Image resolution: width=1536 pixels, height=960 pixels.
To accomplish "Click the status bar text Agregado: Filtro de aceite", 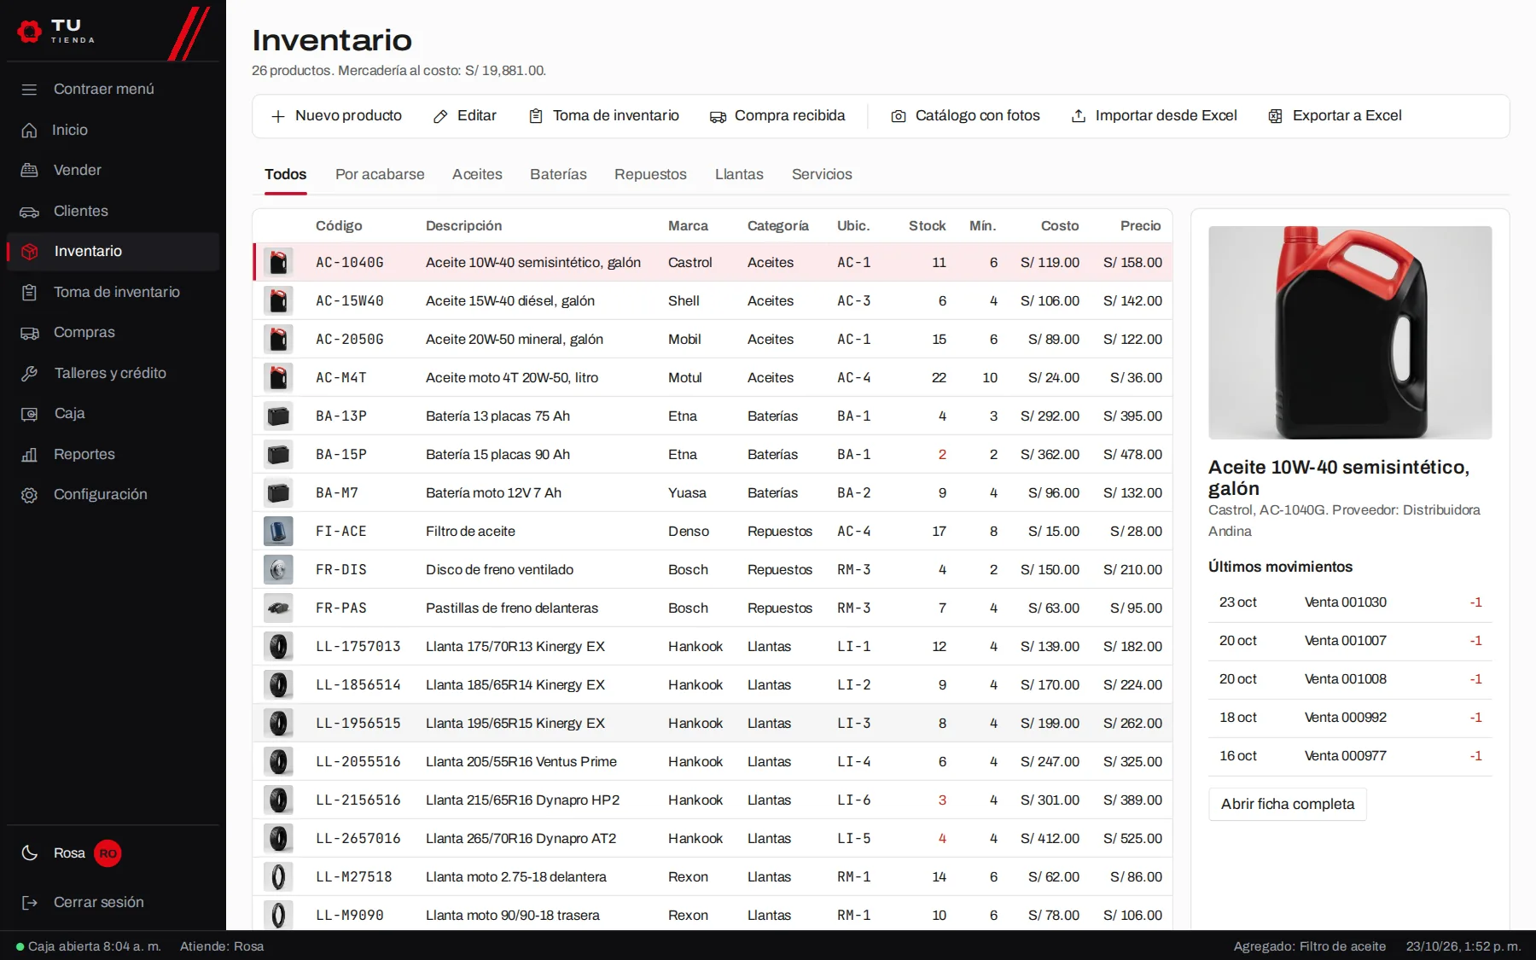I will [1309, 946].
